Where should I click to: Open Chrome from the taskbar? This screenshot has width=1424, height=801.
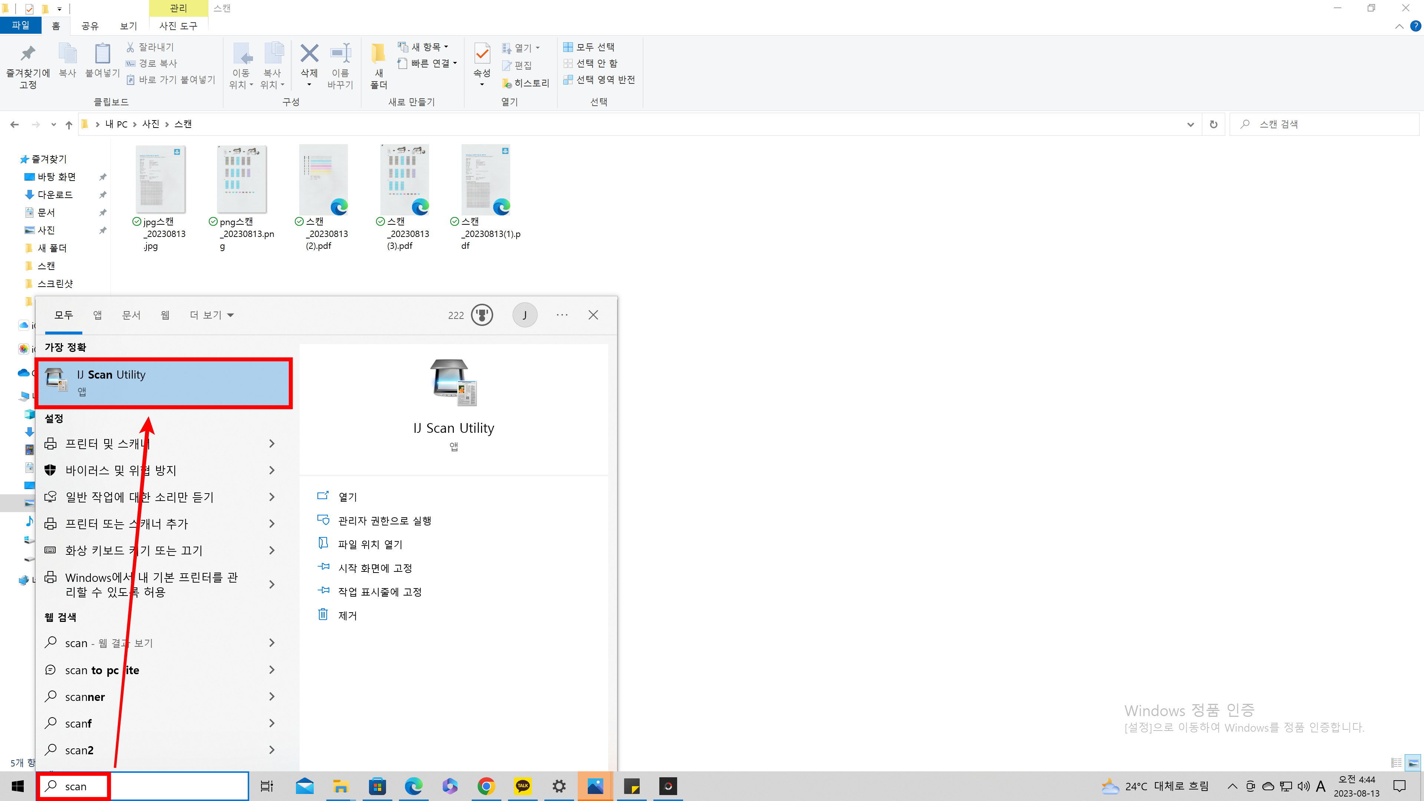tap(486, 785)
